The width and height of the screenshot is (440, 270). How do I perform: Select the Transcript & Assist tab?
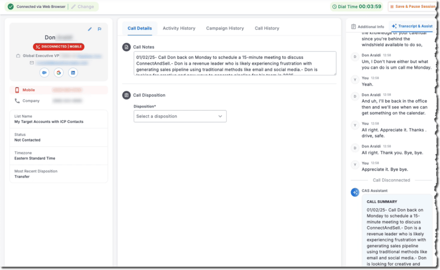click(x=412, y=26)
